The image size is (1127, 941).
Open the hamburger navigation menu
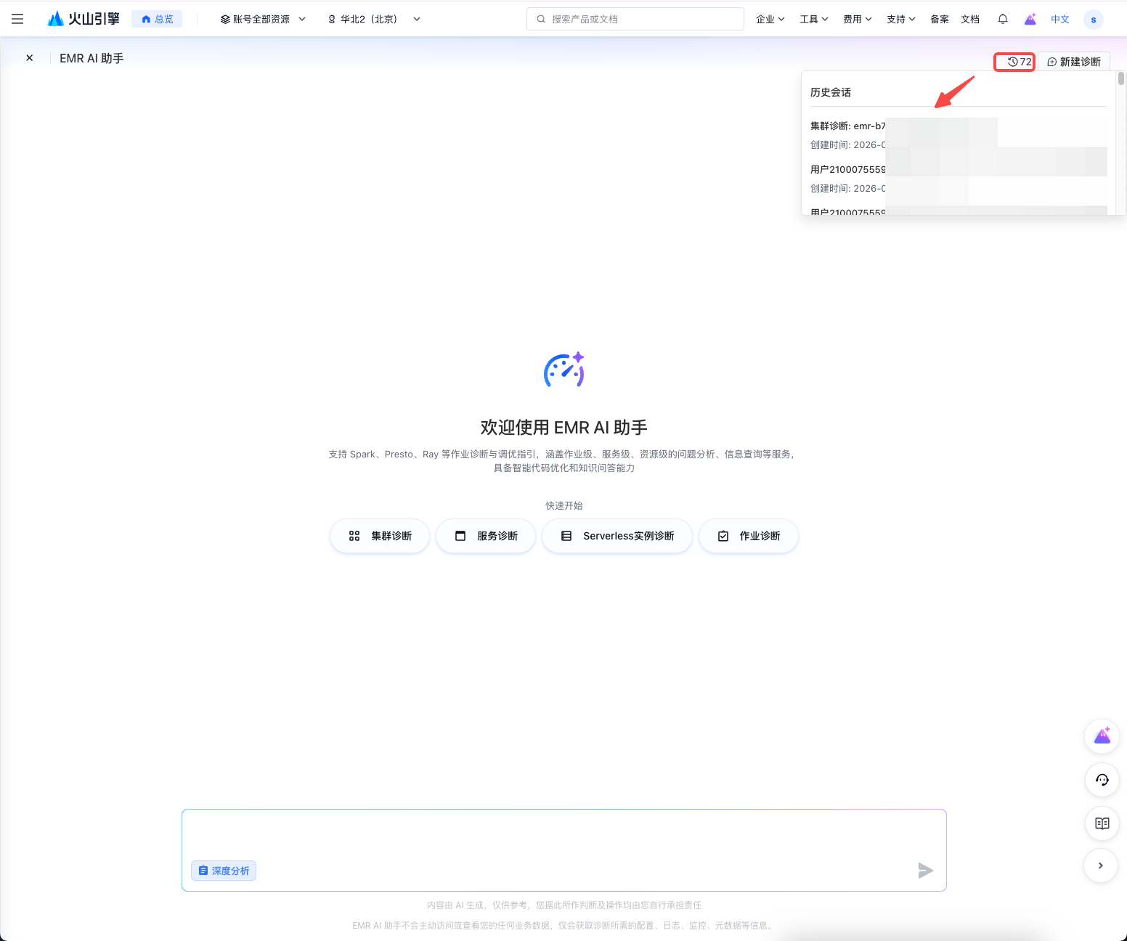click(x=17, y=19)
